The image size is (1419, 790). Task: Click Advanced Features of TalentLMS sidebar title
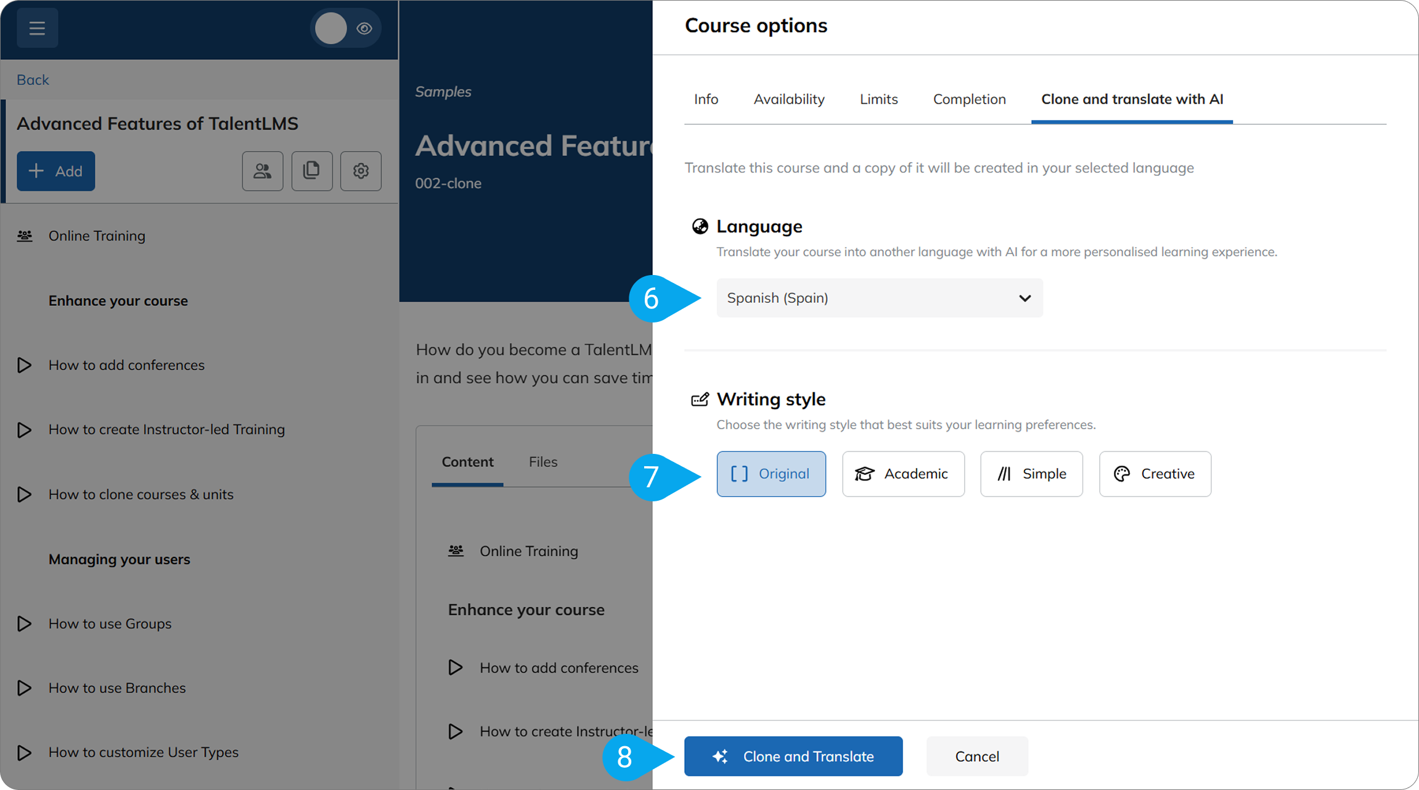pyautogui.click(x=157, y=123)
